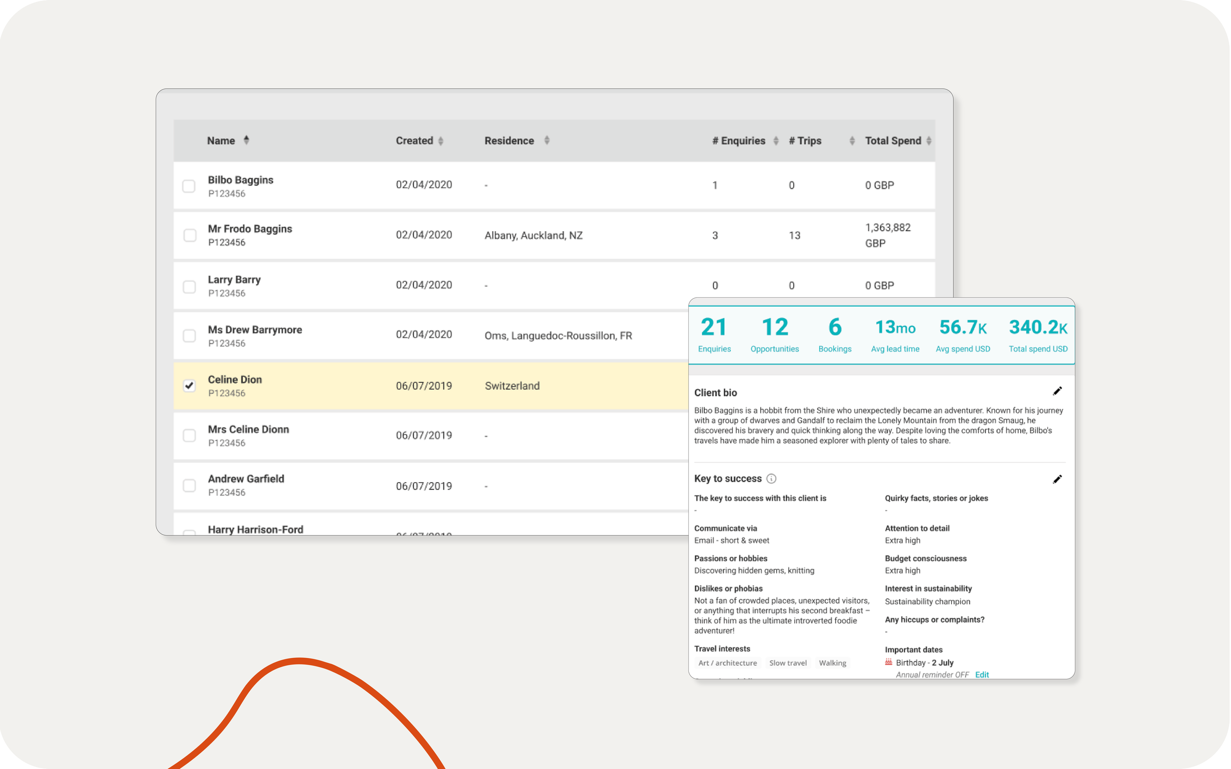Sort the table by Name column arrows
This screenshot has width=1231, height=769.
pyautogui.click(x=246, y=140)
